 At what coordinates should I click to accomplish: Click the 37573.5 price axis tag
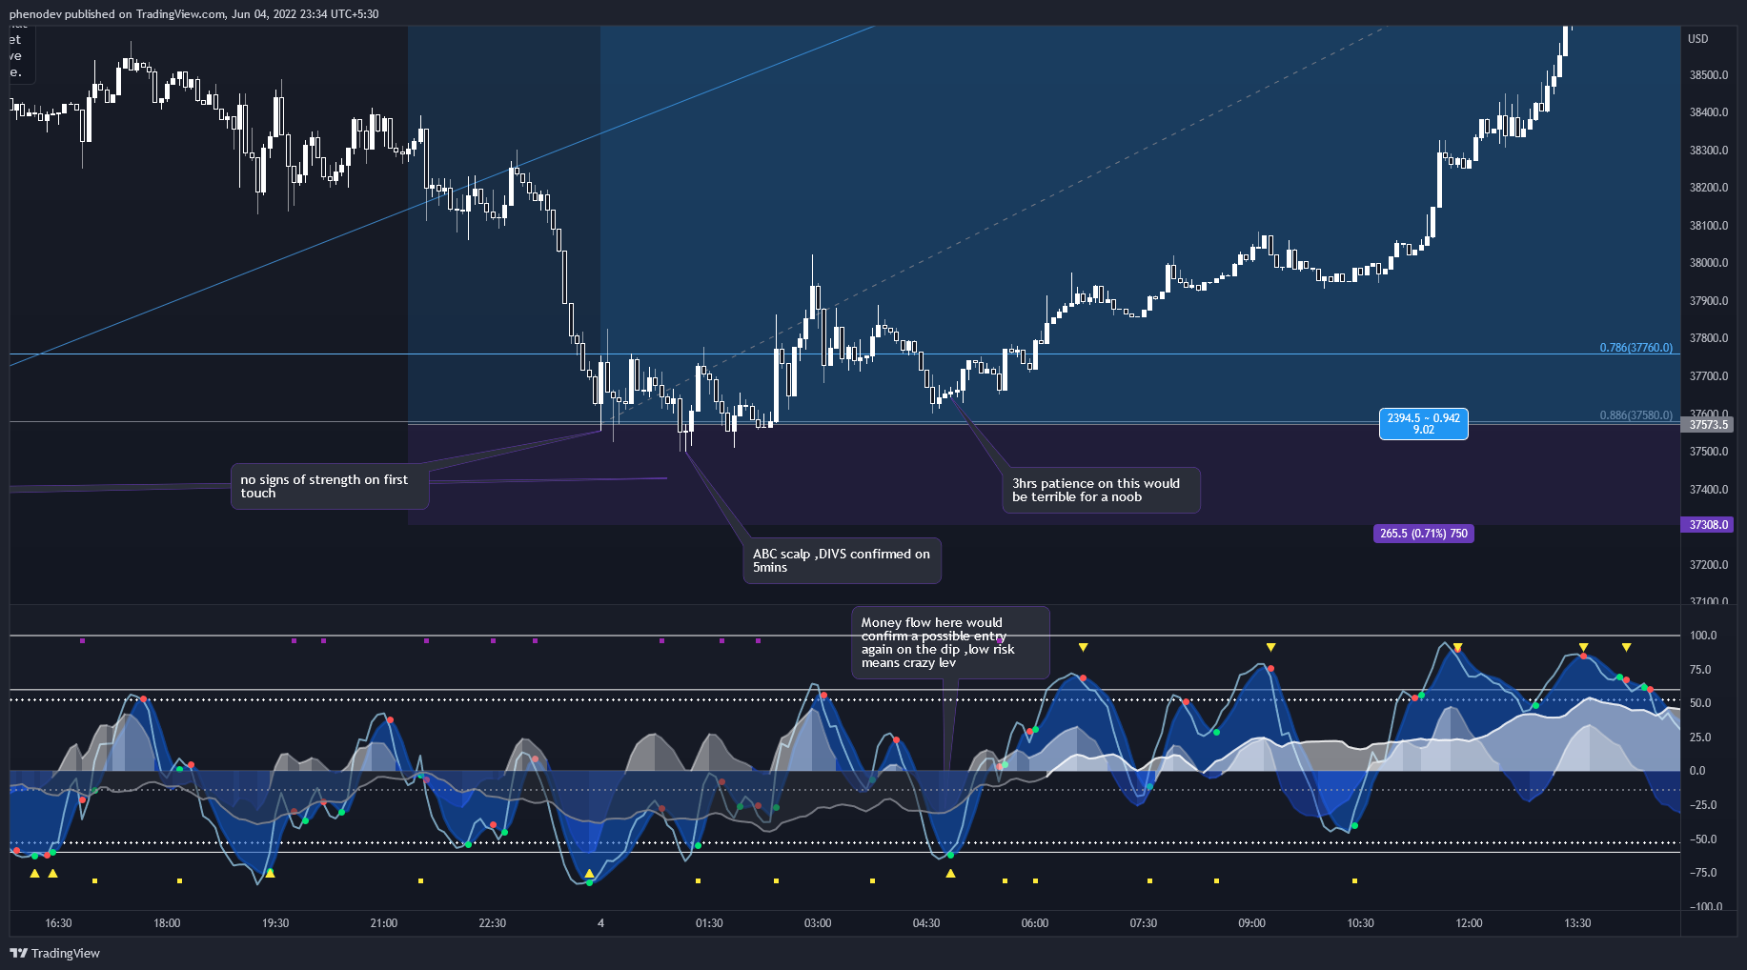click(x=1708, y=425)
